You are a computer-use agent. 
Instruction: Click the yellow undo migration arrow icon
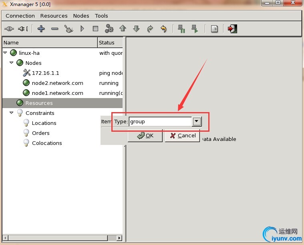click(x=164, y=29)
